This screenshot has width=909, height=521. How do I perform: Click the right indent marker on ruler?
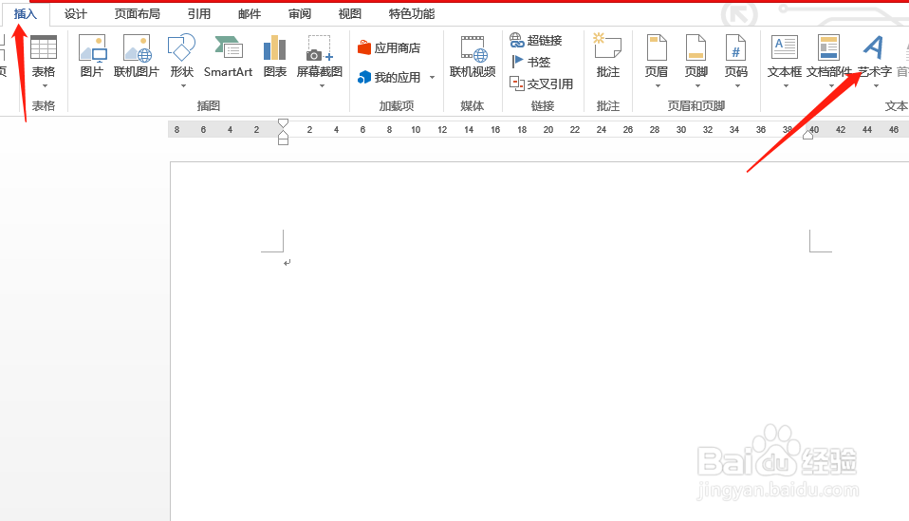coord(808,135)
